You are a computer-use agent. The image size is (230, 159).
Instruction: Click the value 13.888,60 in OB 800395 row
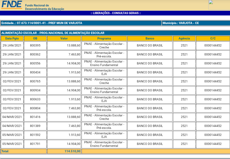(x=73, y=46)
